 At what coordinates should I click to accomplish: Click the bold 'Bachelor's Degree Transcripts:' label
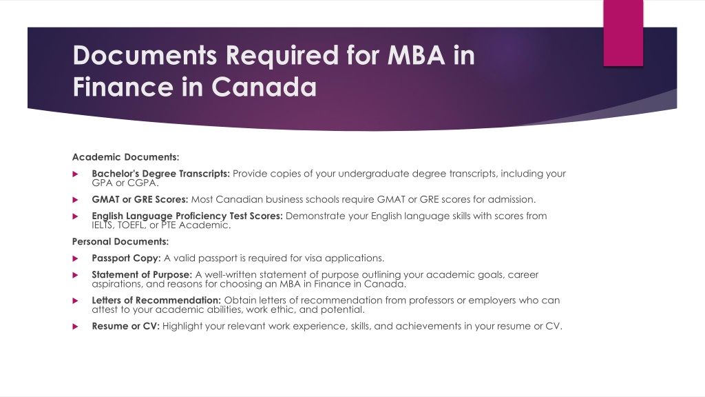click(x=161, y=174)
